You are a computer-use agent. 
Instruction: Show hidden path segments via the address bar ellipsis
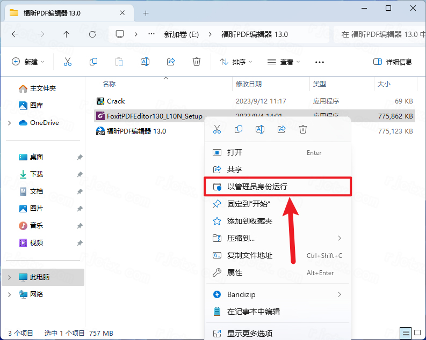click(151, 34)
